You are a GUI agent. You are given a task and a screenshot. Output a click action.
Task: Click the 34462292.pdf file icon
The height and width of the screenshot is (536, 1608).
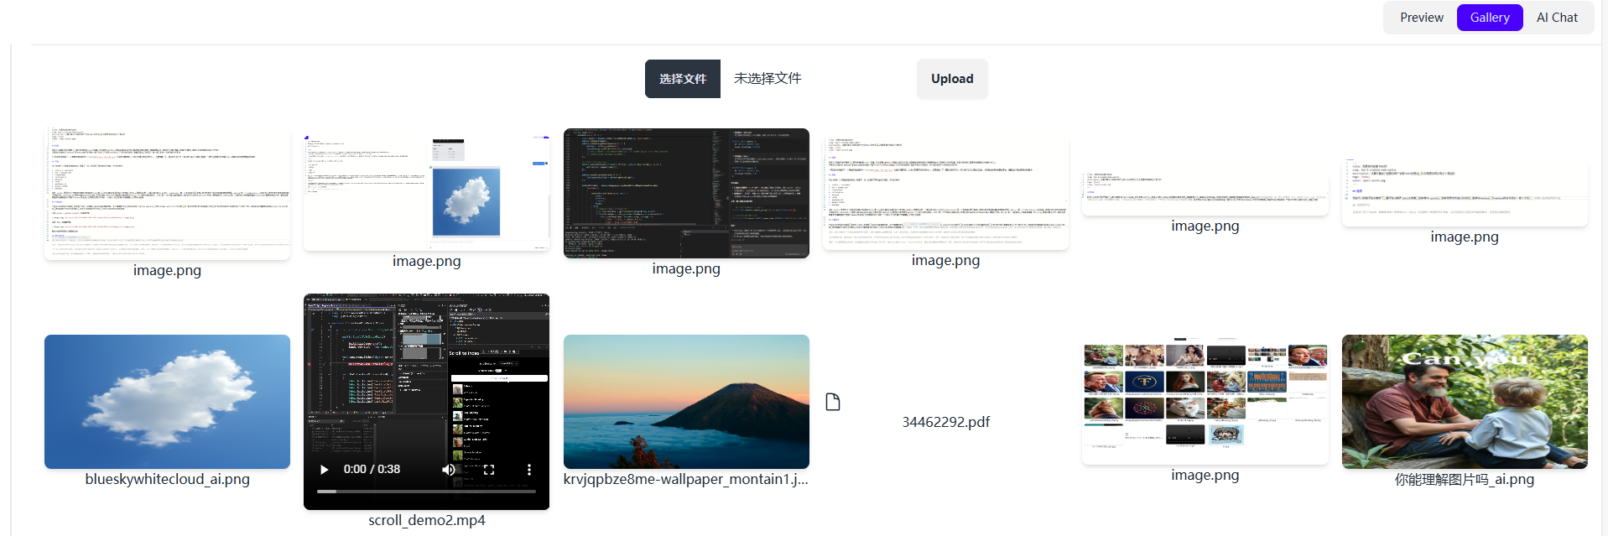833,402
